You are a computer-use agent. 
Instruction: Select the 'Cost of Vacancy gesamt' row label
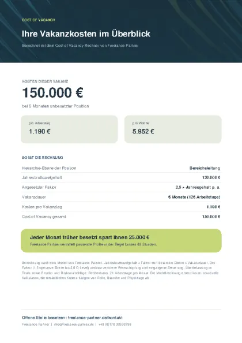44,217
